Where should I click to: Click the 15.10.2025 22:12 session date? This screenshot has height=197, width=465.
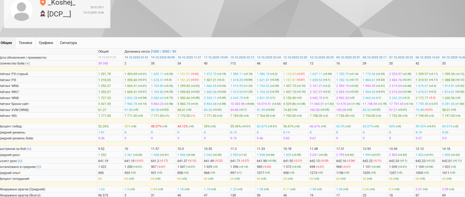[242, 57]
